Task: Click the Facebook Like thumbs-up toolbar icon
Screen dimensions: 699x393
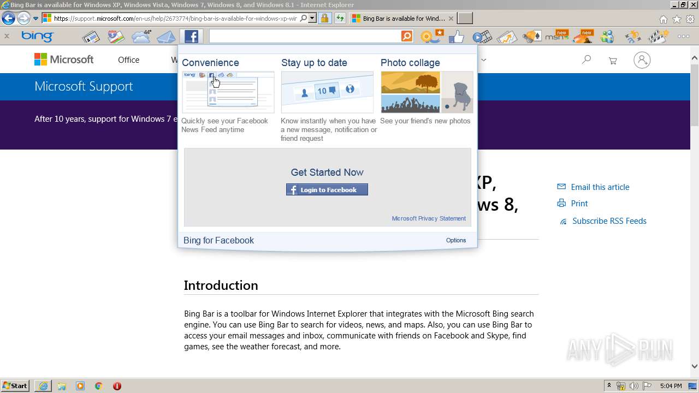Action: click(x=457, y=37)
